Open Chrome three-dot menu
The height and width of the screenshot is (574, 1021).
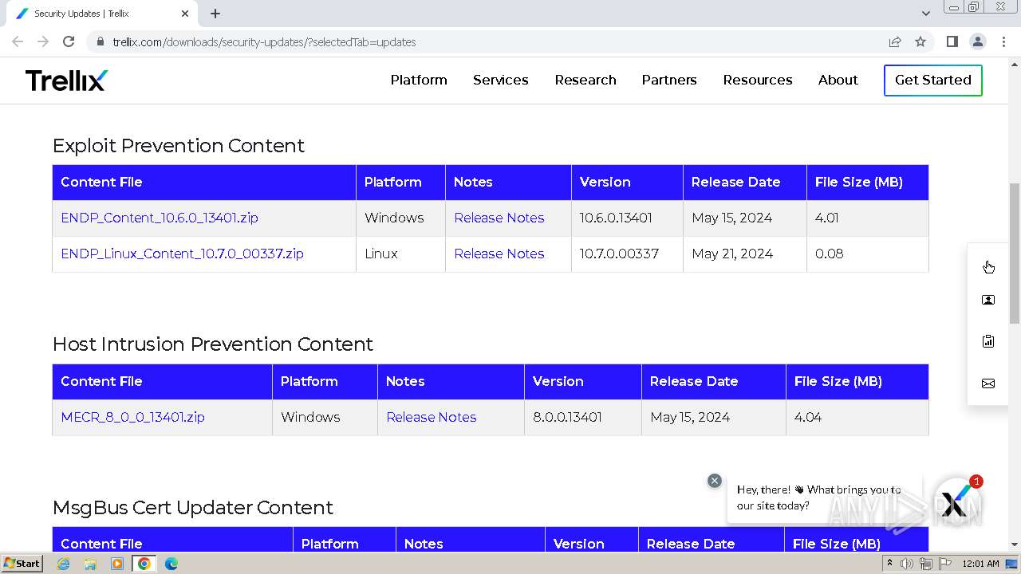(1003, 41)
